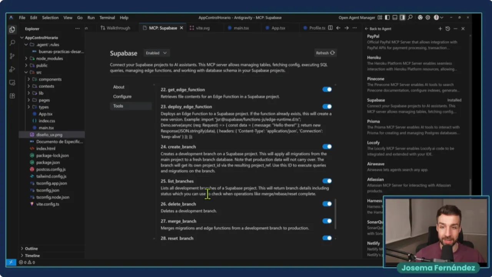Expand the pages folder
This screenshot has width=492, height=277.
(x=29, y=100)
